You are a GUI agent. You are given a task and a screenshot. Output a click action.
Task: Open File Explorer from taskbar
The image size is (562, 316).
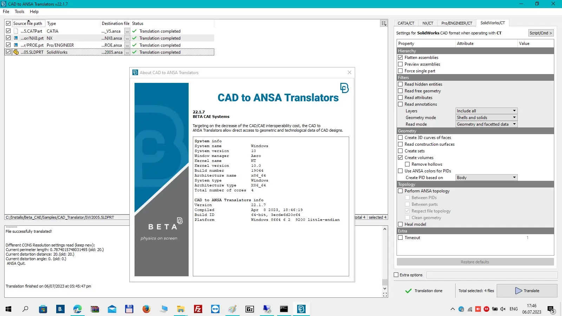181,309
